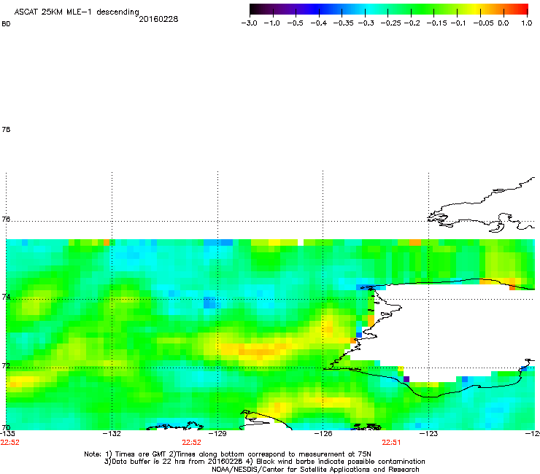The image size is (540, 474).
Task: Select the -132 longitude axis label
Action: pyautogui.click(x=112, y=433)
